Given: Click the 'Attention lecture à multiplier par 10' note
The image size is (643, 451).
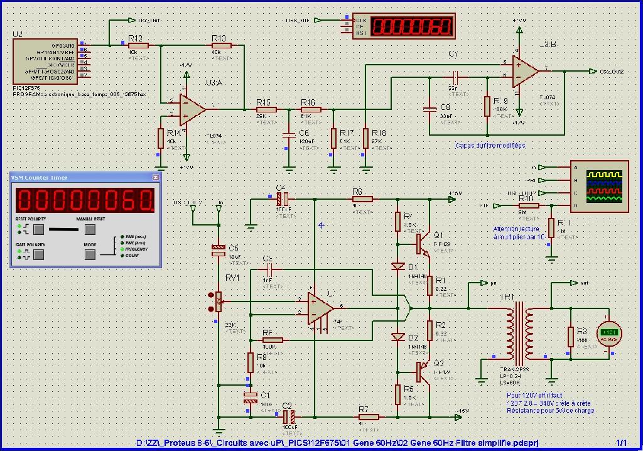Looking at the screenshot, I should coord(519,232).
